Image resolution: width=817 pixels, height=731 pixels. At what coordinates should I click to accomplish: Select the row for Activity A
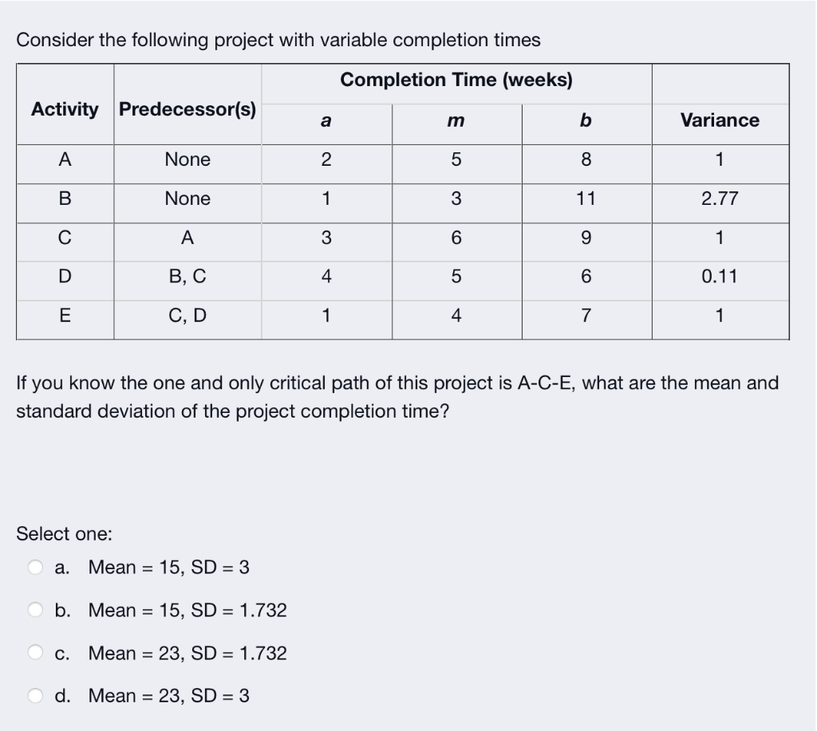click(65, 159)
